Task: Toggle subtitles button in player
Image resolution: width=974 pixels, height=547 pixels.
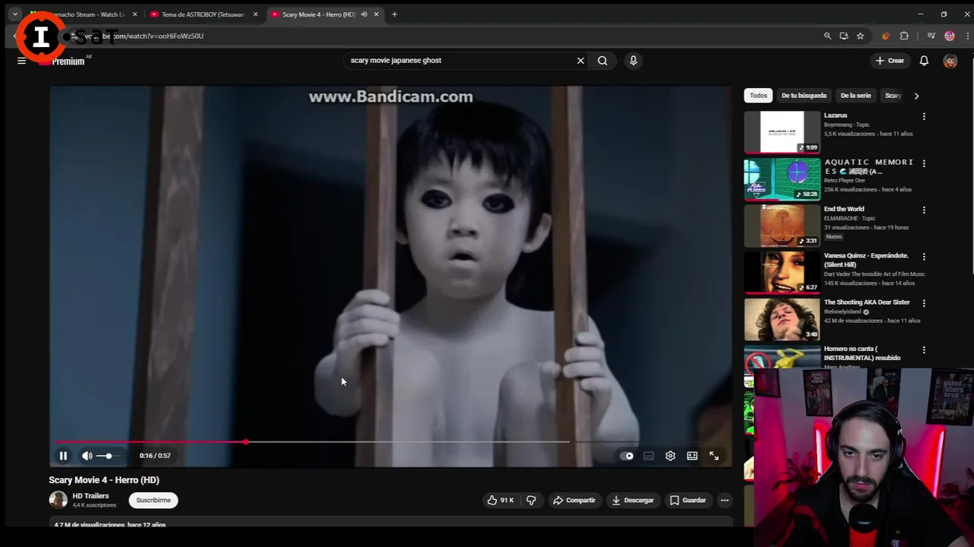Action: click(648, 456)
